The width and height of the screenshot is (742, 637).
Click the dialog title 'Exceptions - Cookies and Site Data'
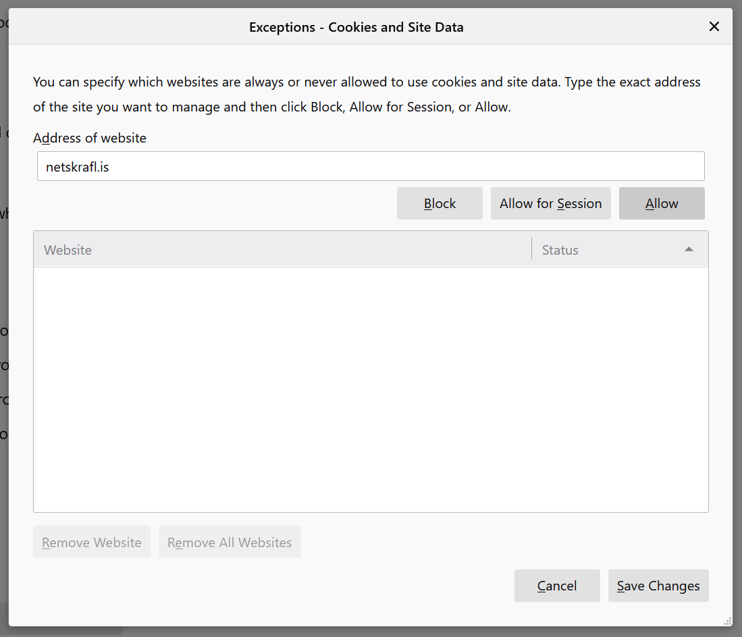[x=356, y=28]
